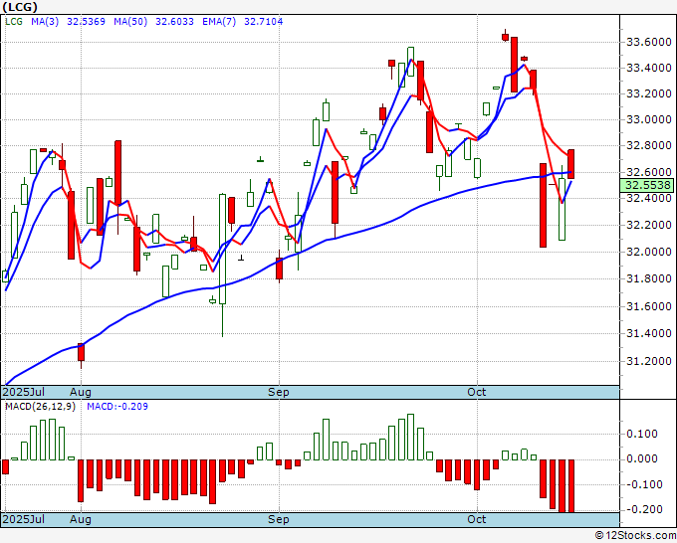
Task: Click the 31.6000 price axis label
Action: tap(649, 306)
